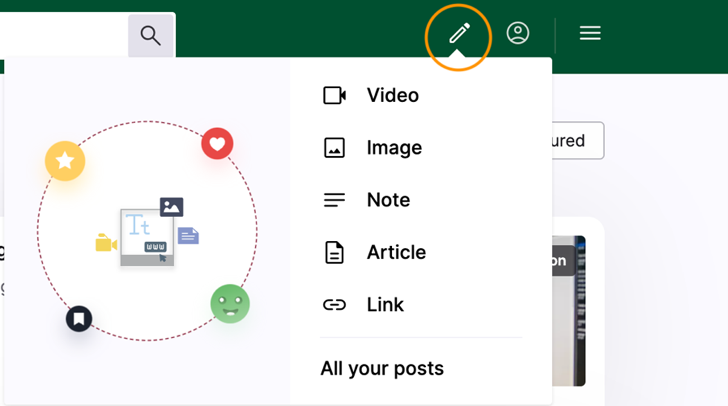Click the picture icon beside Image
The width and height of the screenshot is (728, 406).
[334, 148]
